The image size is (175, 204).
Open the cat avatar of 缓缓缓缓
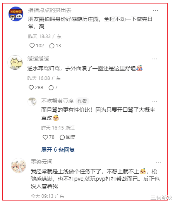(x=15, y=62)
